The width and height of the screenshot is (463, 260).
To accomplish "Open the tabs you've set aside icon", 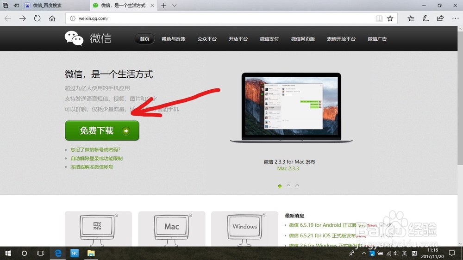I will click(5, 5).
